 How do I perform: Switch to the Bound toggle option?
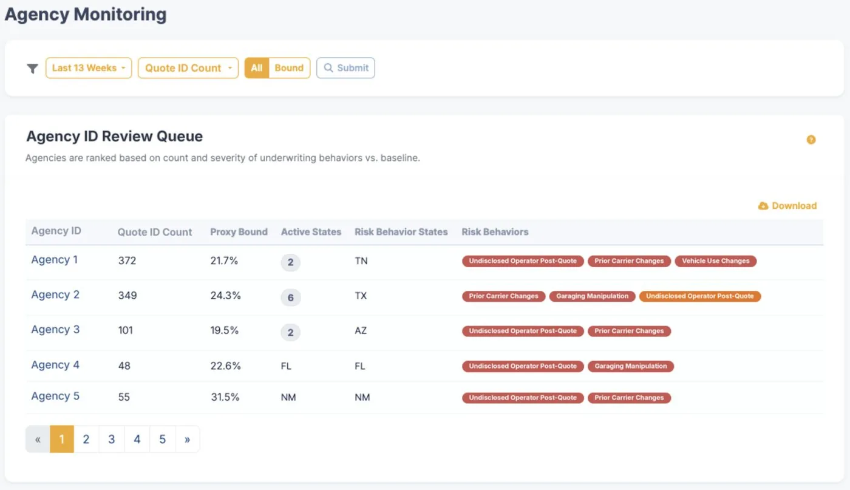289,68
